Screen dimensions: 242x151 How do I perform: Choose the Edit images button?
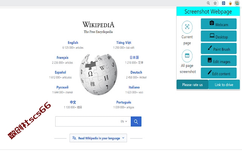point(219,61)
